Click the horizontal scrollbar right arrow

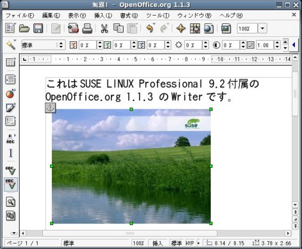coord(288,233)
